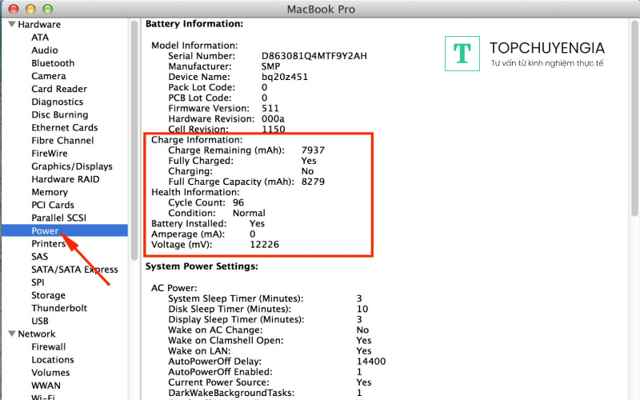
Task: Select the SATA/SATA Express entry
Action: (x=74, y=270)
